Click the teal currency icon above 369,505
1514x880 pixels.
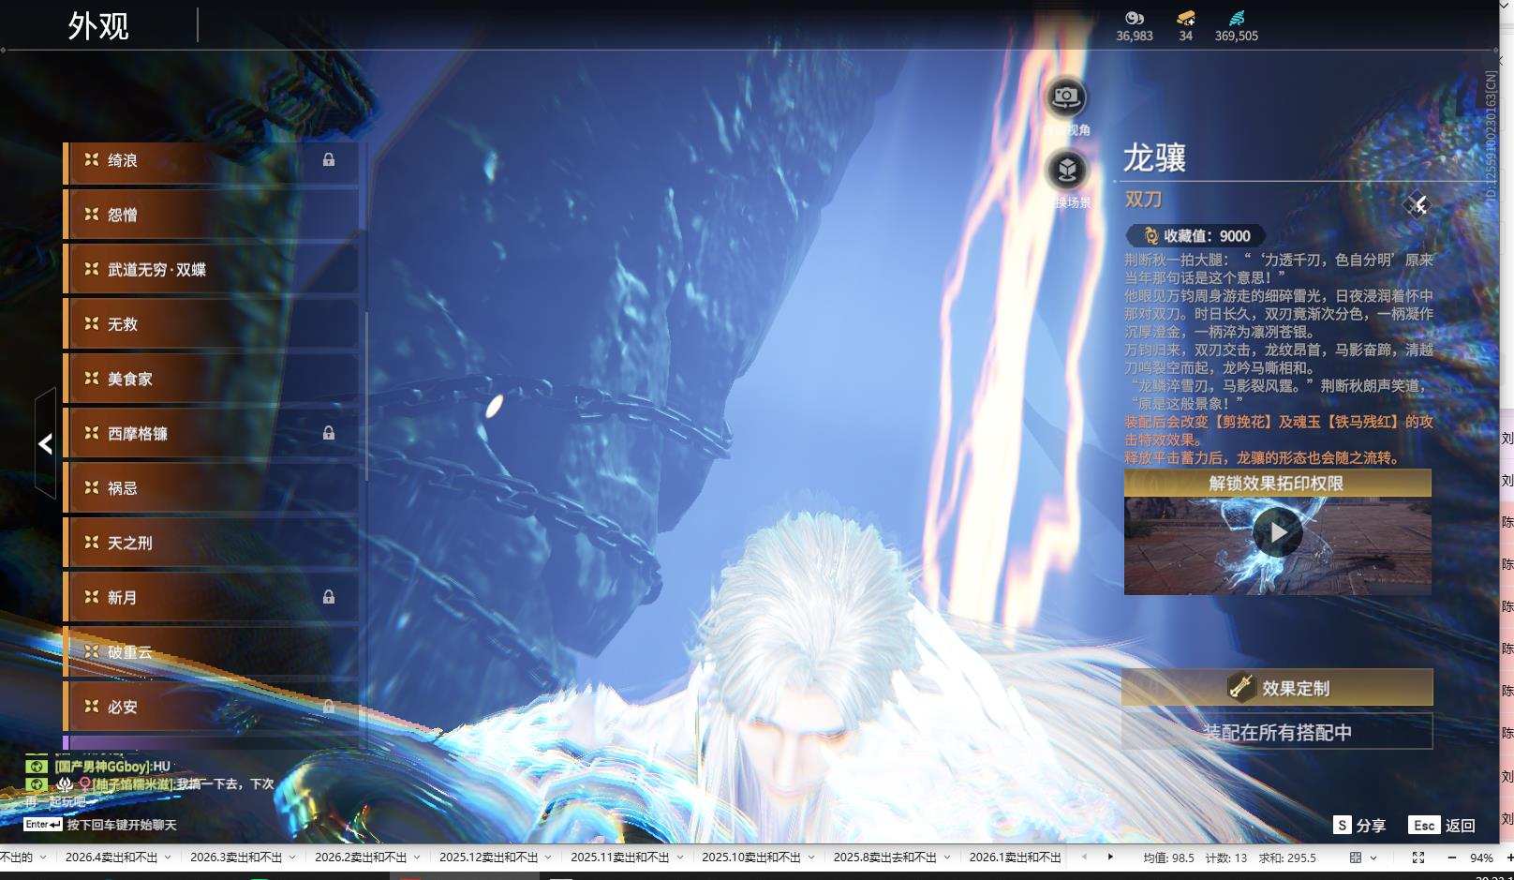[1237, 18]
